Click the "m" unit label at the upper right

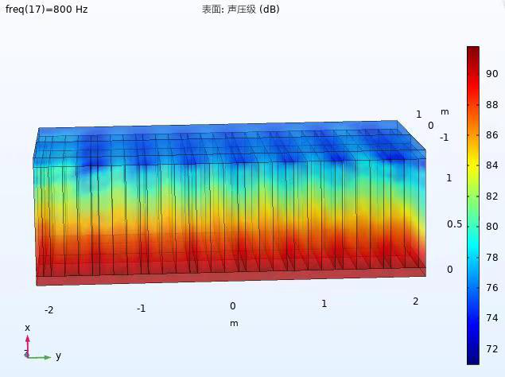coord(445,111)
